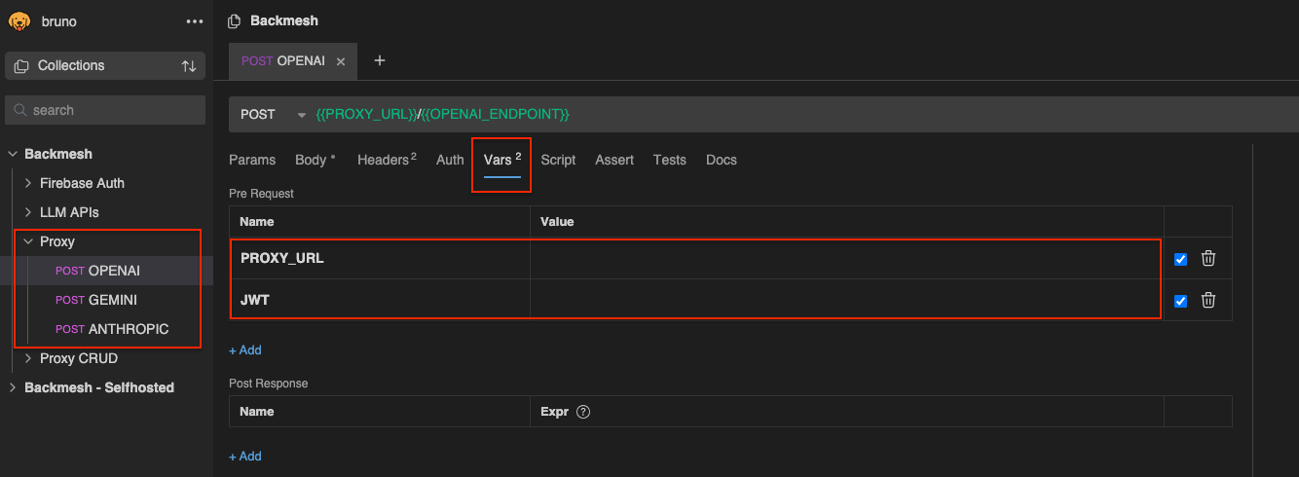Close the POST OPENAI tab
1299x477 pixels.
341,61
